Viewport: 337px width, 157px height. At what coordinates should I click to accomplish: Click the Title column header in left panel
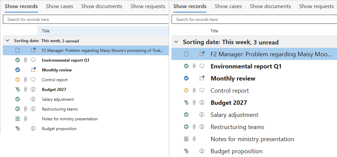pos(46,31)
